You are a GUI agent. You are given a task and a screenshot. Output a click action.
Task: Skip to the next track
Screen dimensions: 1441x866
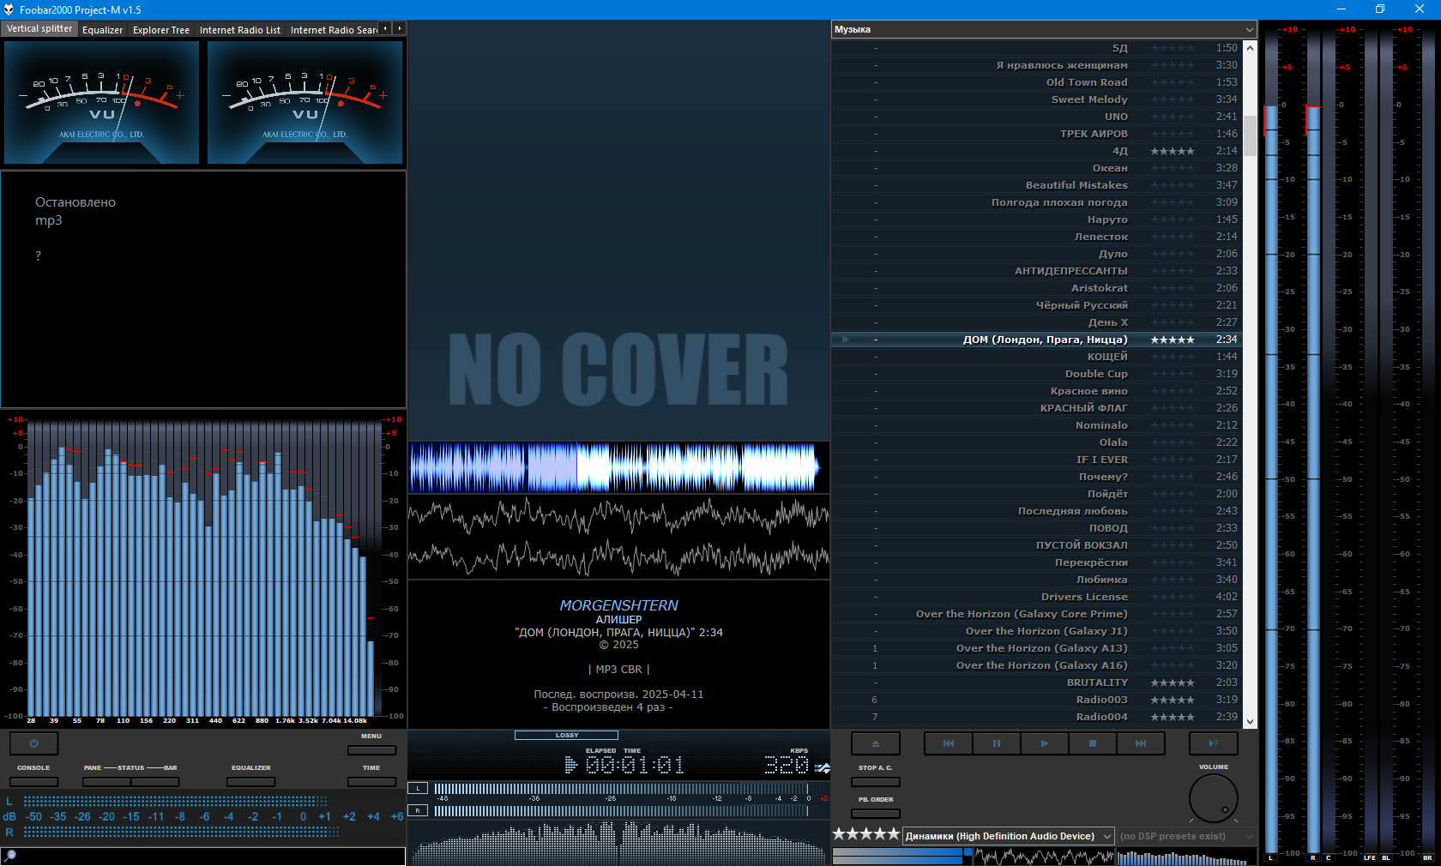[1140, 743]
